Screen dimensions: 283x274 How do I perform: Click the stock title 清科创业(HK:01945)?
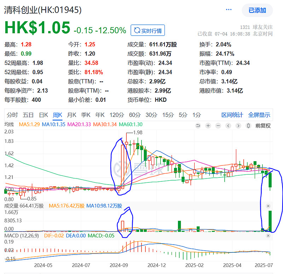[x=43, y=10]
